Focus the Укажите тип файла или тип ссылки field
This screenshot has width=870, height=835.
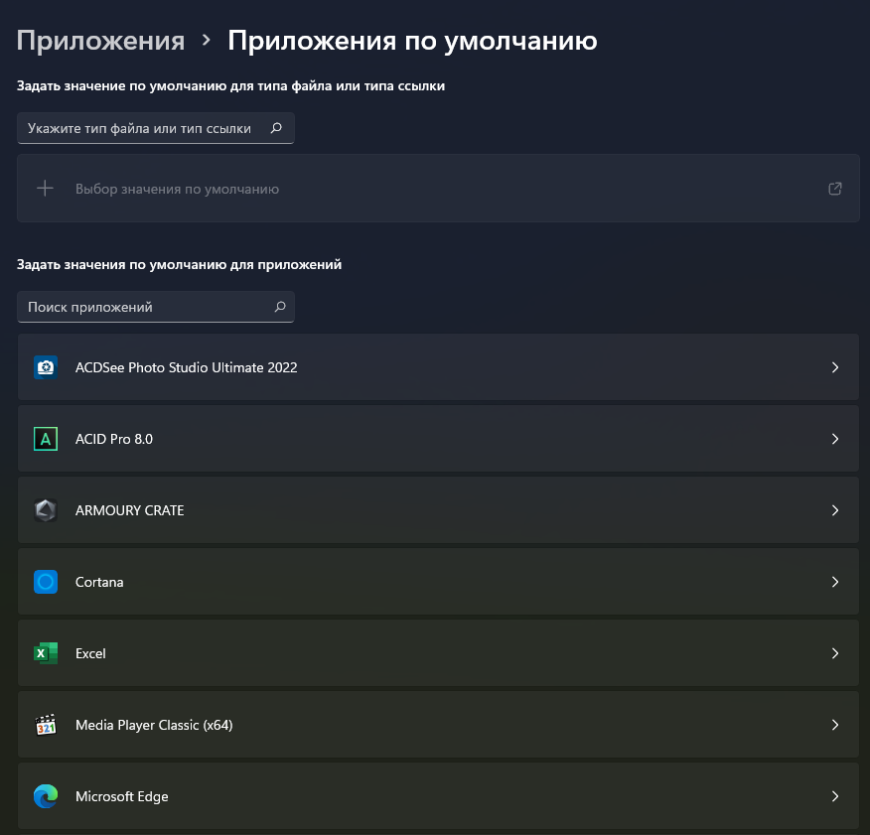[x=155, y=128]
